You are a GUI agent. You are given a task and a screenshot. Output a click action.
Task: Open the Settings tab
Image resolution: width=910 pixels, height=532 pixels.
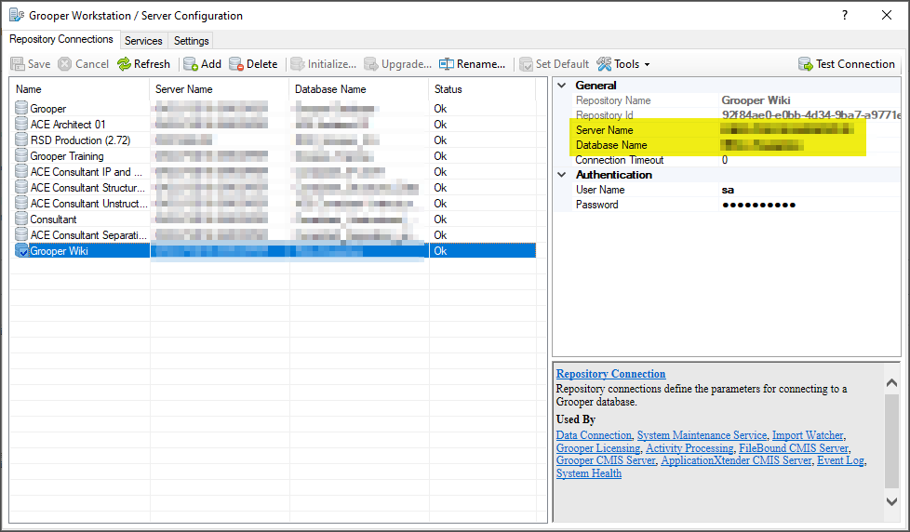pos(191,41)
